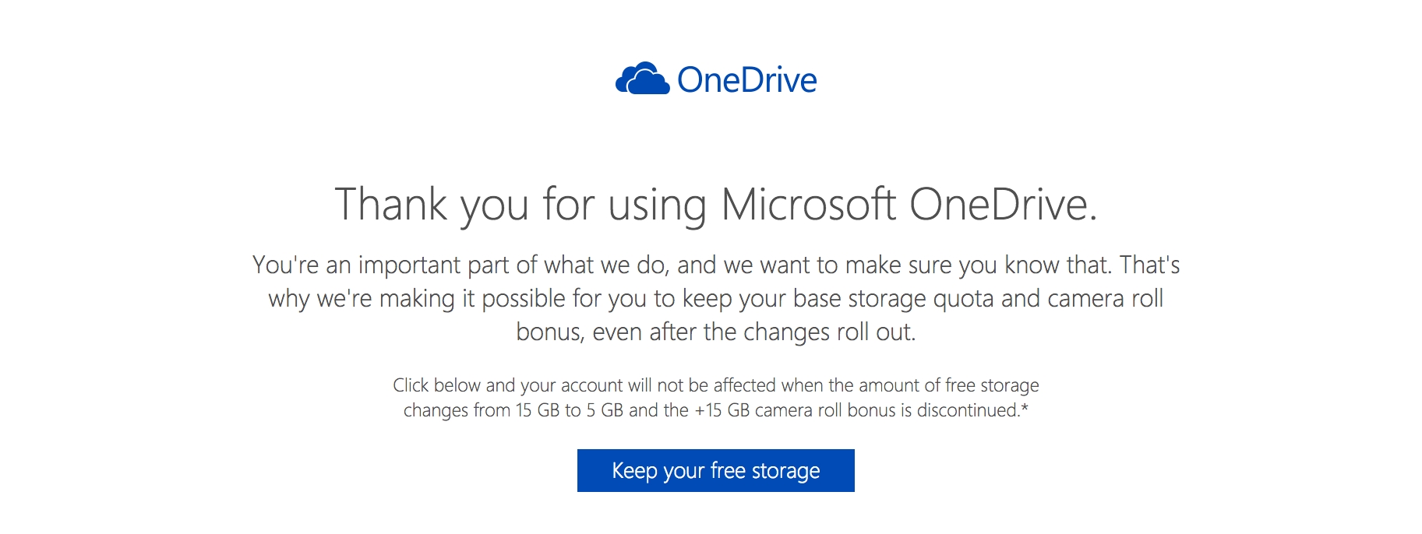
Task: Select the word OneDrive in the large heading
Action: tap(1003, 205)
